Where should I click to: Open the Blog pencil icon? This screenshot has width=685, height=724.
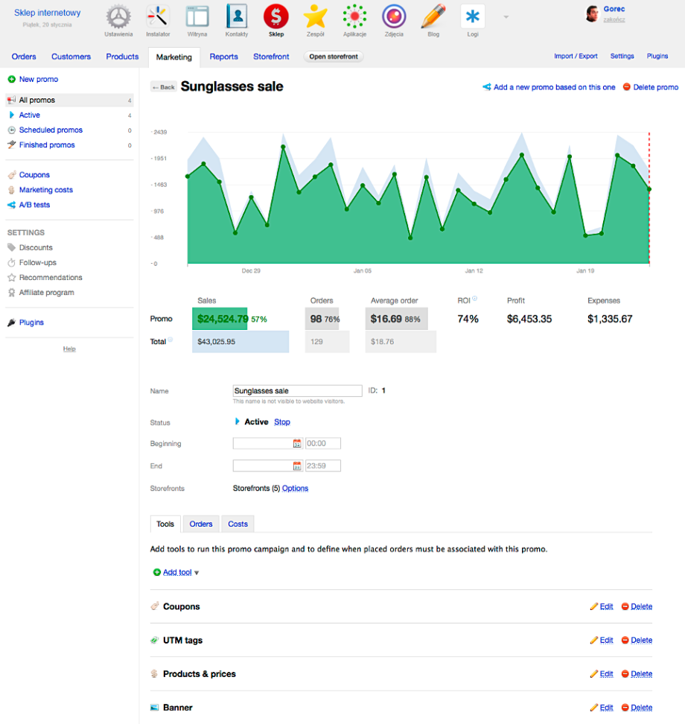[433, 17]
